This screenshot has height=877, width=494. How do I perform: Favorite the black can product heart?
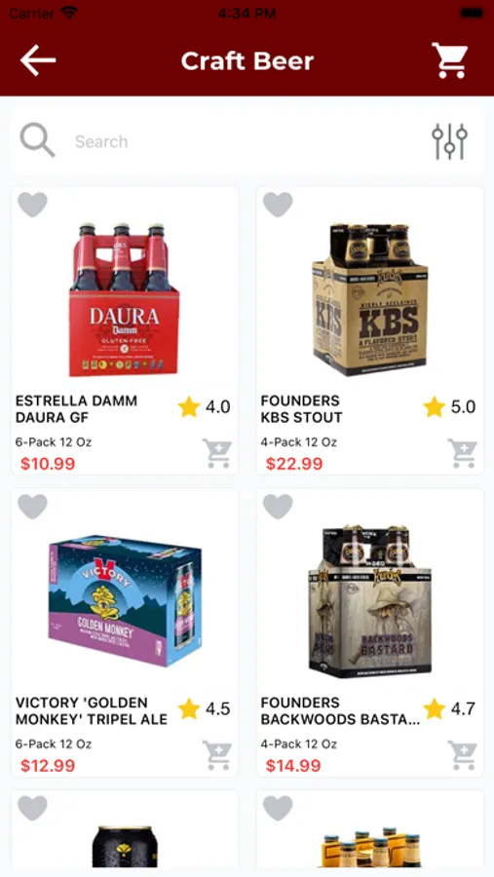[32, 808]
